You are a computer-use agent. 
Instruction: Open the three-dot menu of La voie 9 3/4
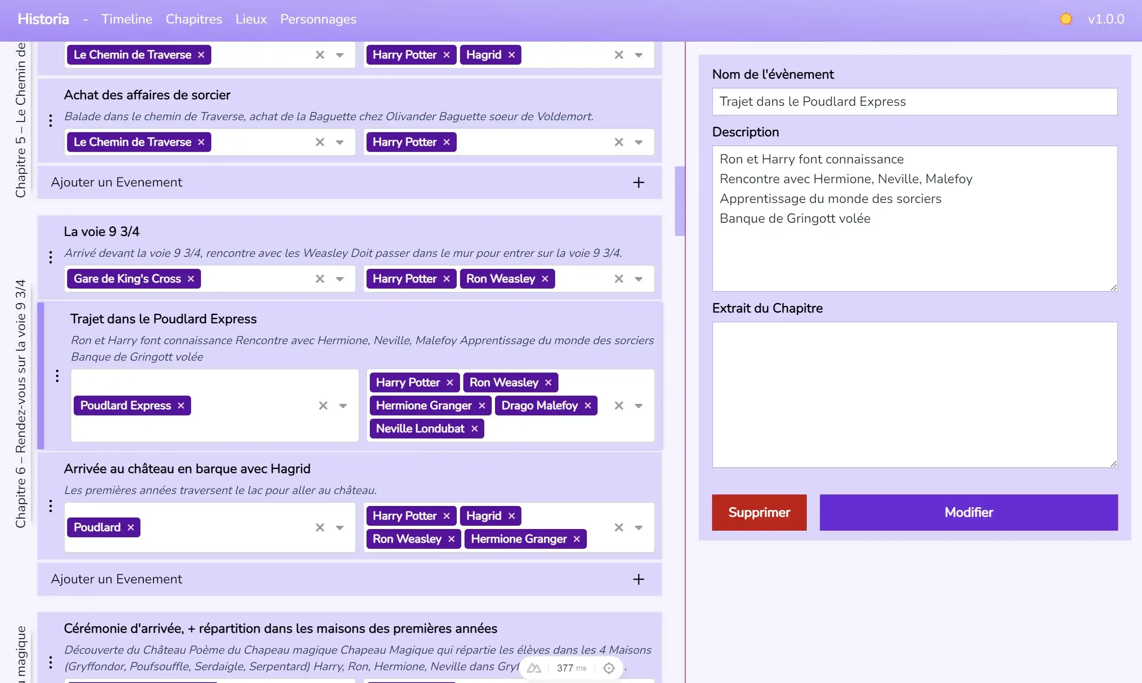coord(51,257)
